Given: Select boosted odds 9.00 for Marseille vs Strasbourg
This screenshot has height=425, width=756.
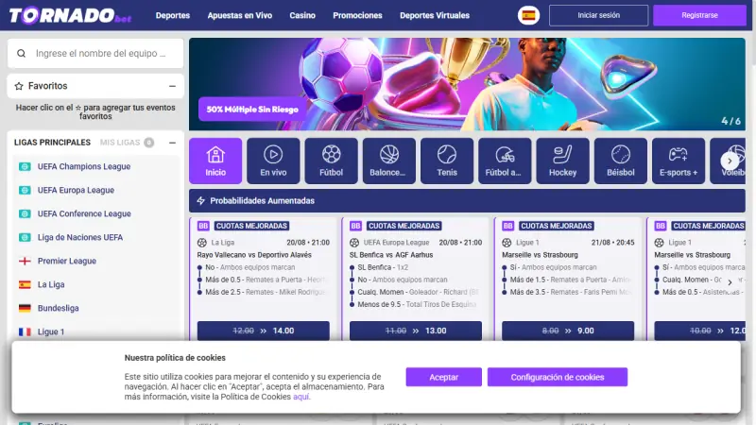Looking at the screenshot, I should coord(568,331).
